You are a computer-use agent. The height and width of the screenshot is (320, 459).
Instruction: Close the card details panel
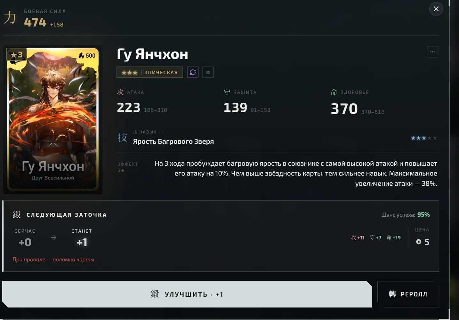(x=436, y=9)
